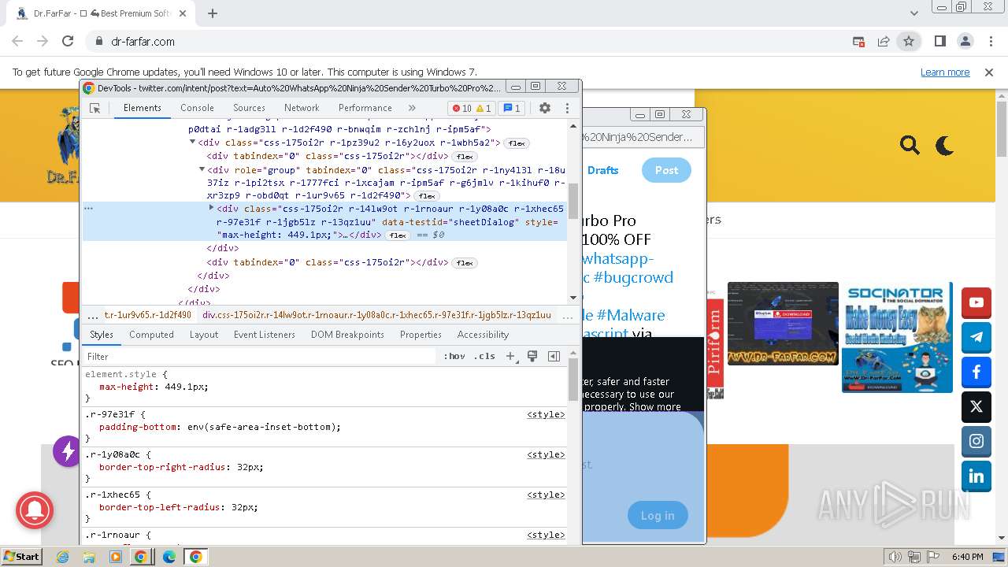Open the LinkedIn social sidebar icon

[976, 476]
